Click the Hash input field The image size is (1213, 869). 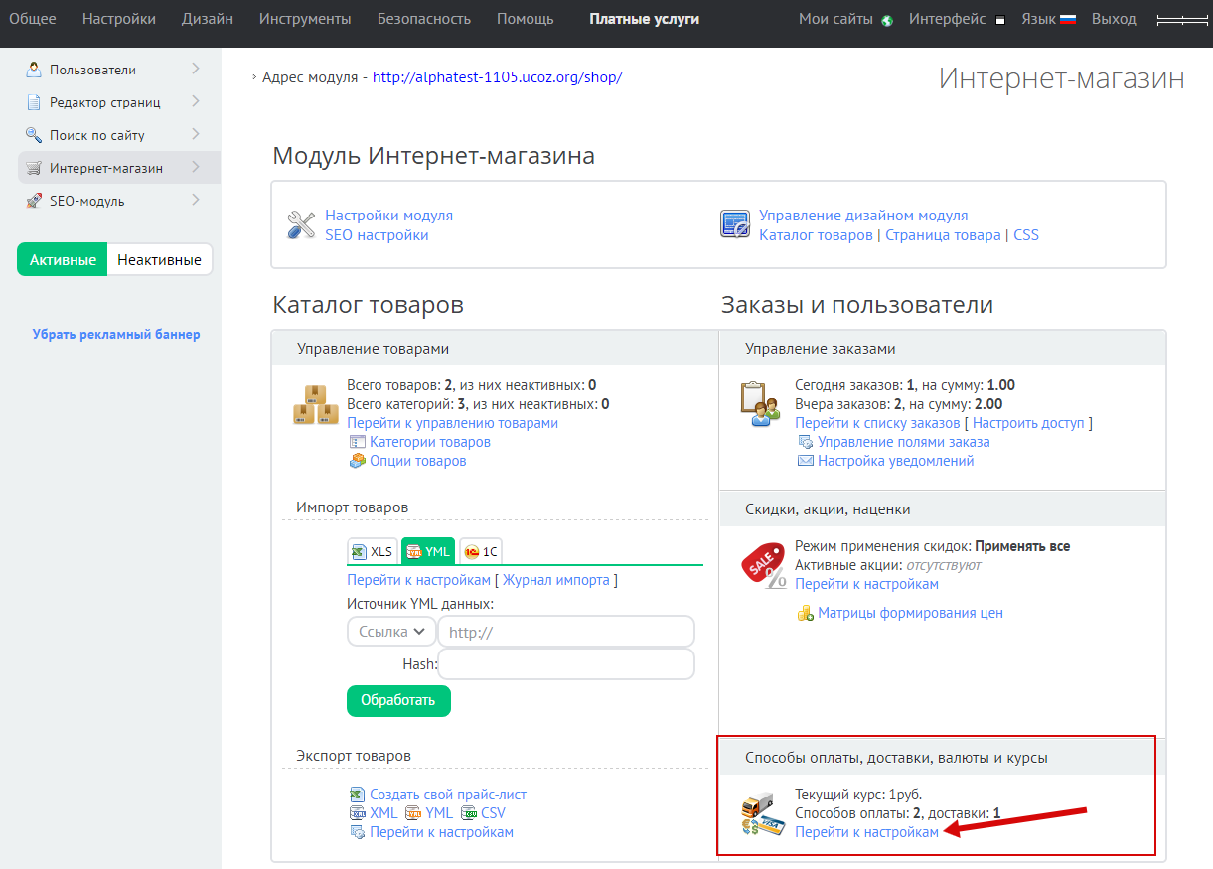pyautogui.click(x=565, y=664)
